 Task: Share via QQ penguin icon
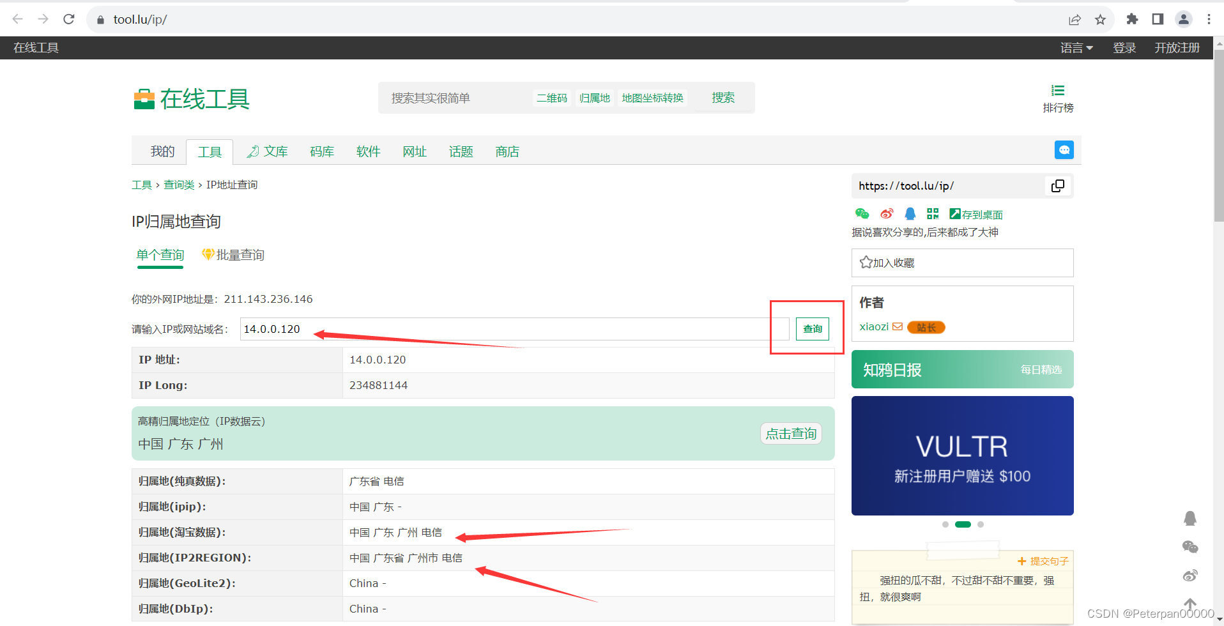coord(910,213)
